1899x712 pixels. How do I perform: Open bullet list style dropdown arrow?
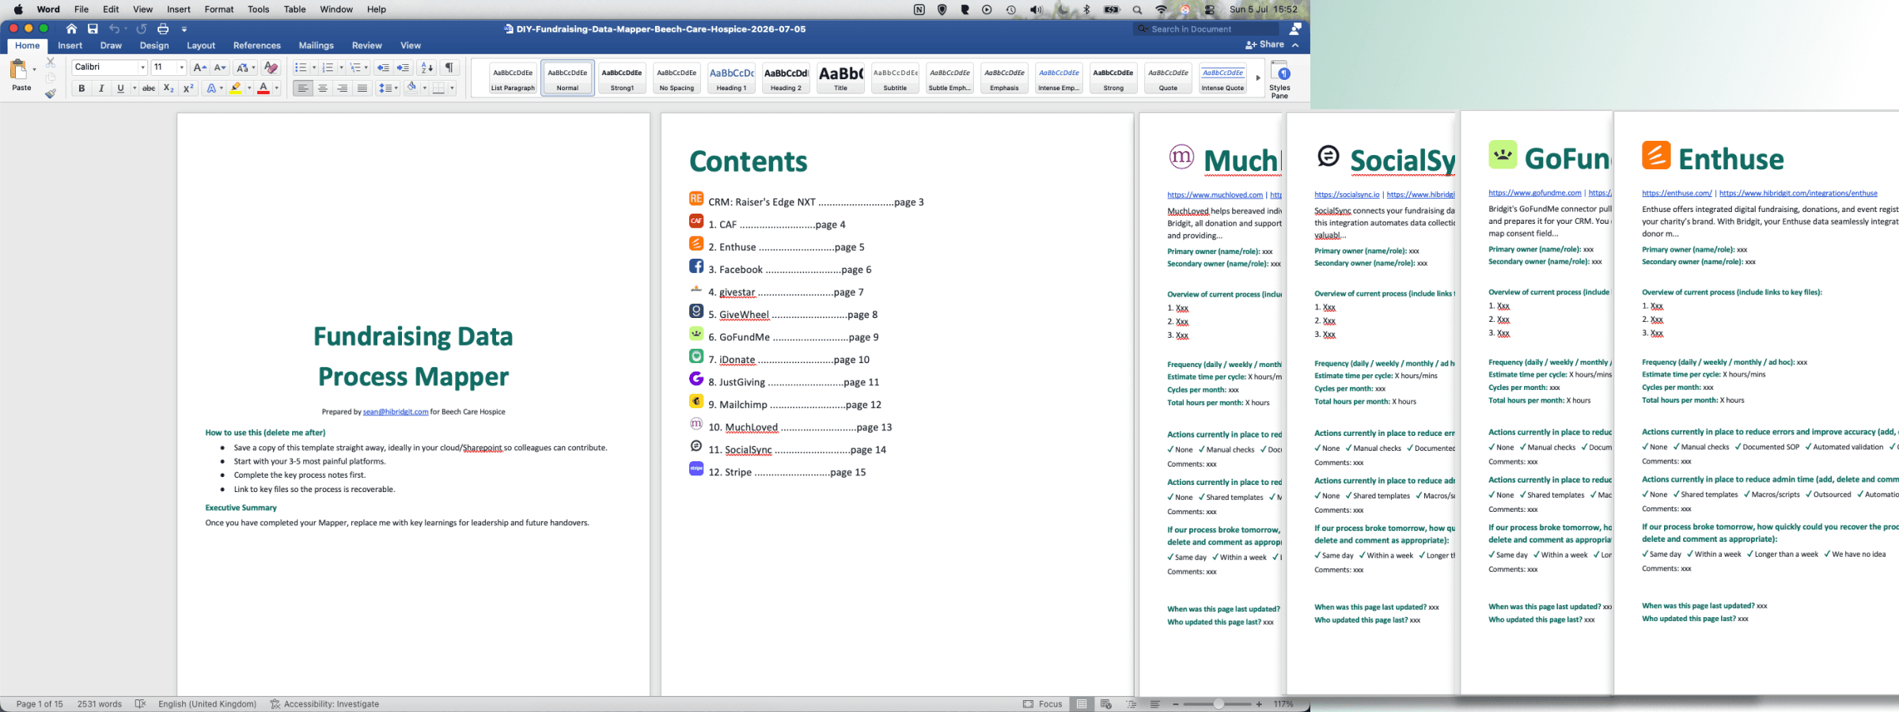click(x=314, y=67)
